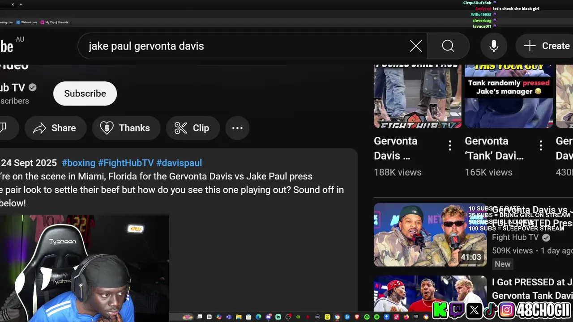Open the three-dot more actions menu beside Clip

point(237,128)
